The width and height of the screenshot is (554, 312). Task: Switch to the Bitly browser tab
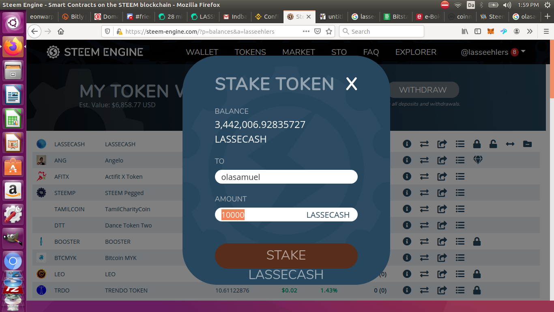[73, 17]
